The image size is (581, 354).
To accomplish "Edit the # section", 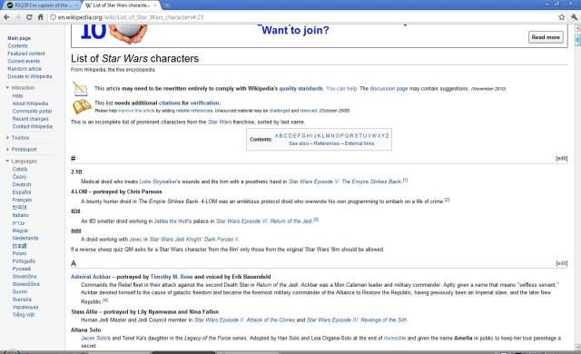I will click(562, 159).
